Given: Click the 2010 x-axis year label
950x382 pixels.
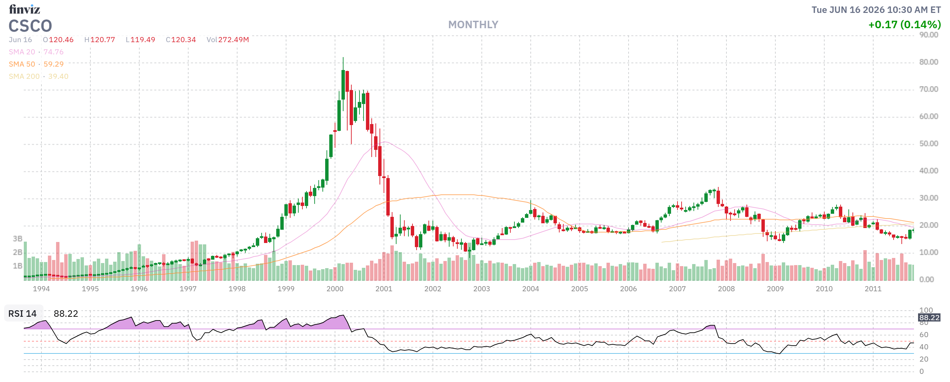Looking at the screenshot, I should tap(824, 289).
